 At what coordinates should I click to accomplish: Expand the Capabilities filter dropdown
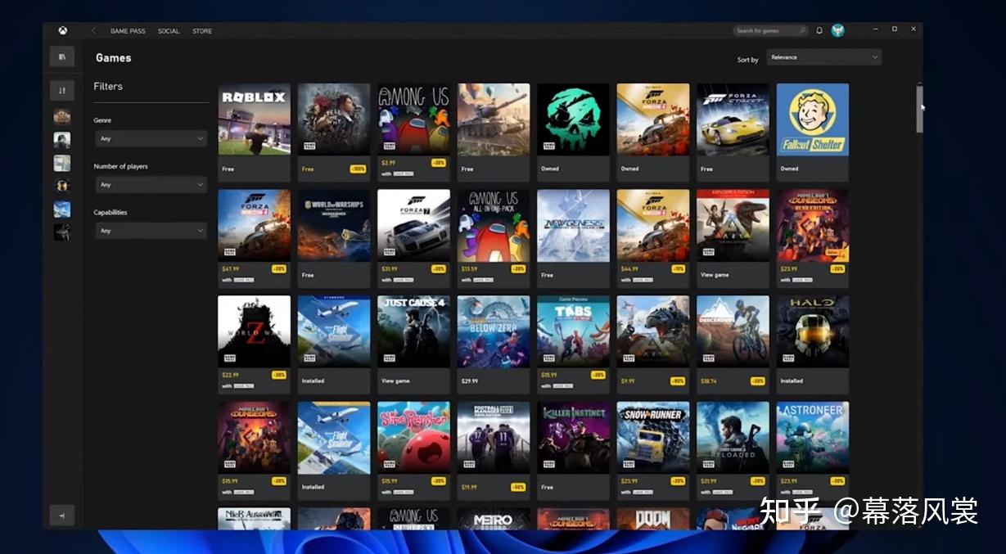click(x=151, y=231)
